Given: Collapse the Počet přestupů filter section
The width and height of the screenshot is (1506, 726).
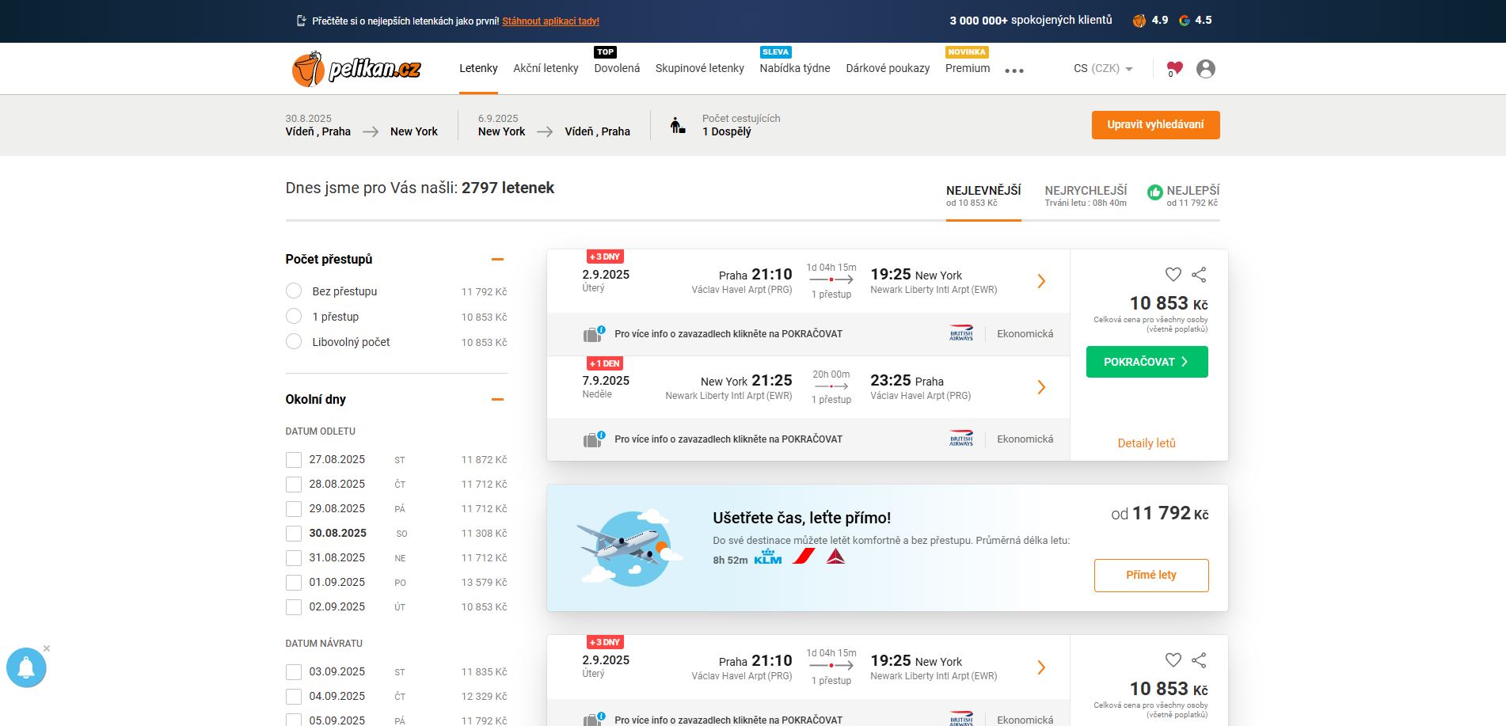Looking at the screenshot, I should [497, 259].
